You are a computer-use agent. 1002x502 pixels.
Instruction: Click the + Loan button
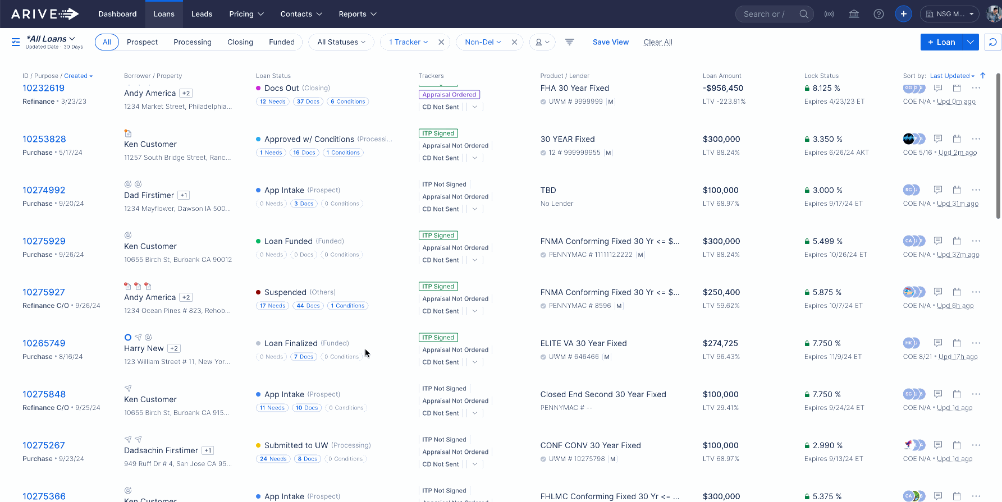click(941, 42)
